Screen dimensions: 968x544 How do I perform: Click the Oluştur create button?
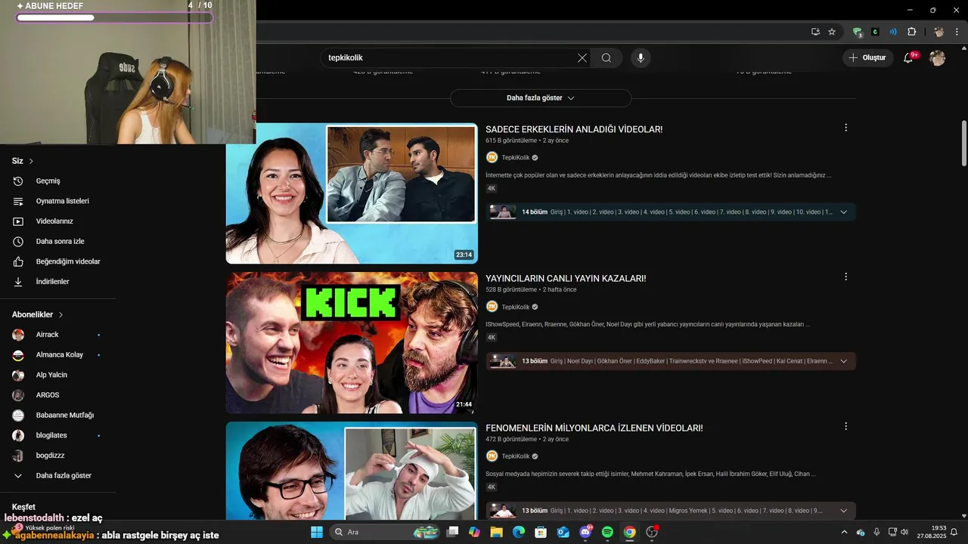click(x=867, y=58)
